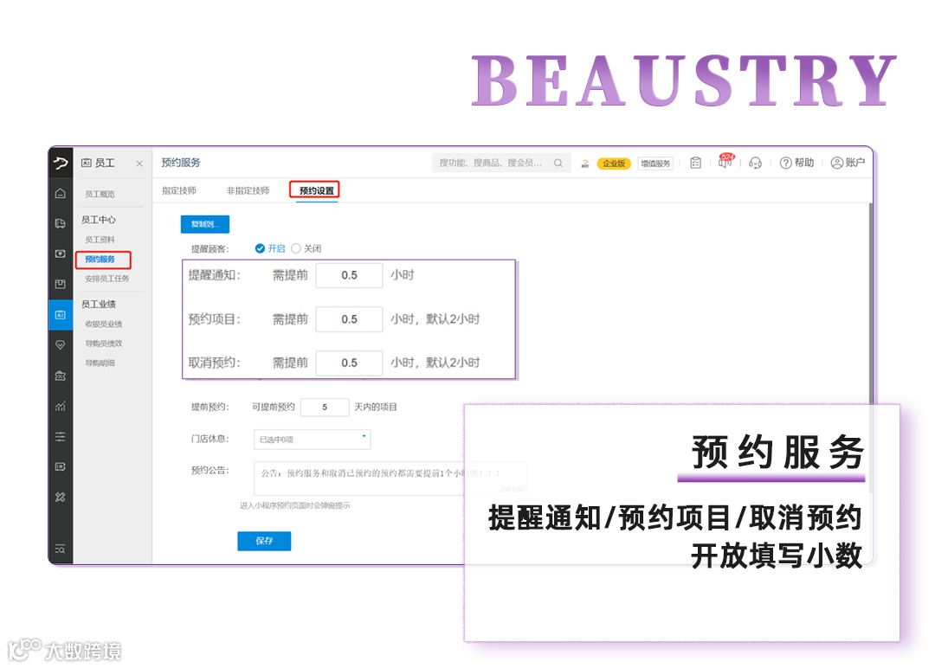Click the 提醒通知 hours input field
This screenshot has width=935, height=668.
tap(349, 275)
